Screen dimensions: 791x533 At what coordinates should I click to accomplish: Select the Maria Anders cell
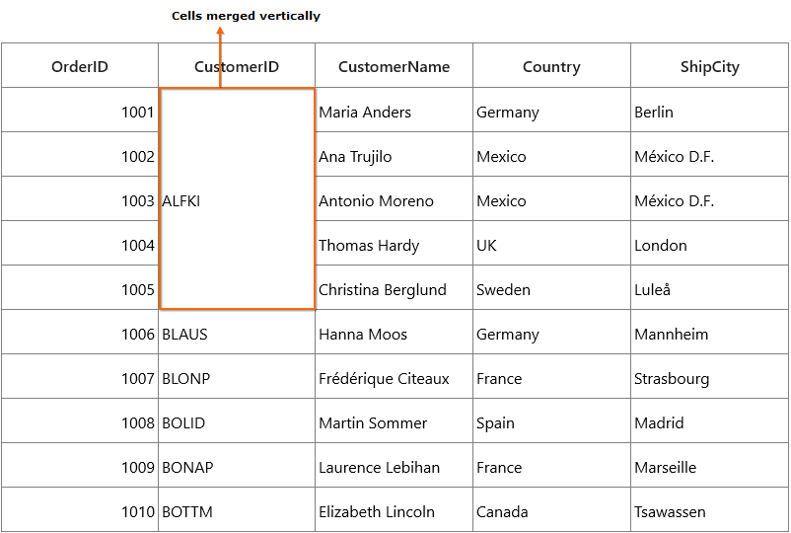[394, 110]
